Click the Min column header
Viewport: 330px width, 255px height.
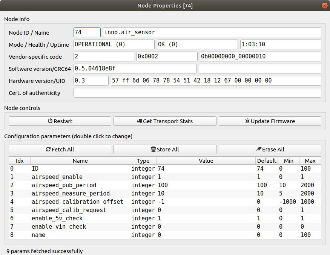[x=289, y=160]
